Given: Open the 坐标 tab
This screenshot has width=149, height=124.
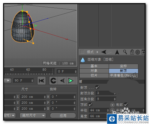Looking at the screenshot, I should [123, 66].
